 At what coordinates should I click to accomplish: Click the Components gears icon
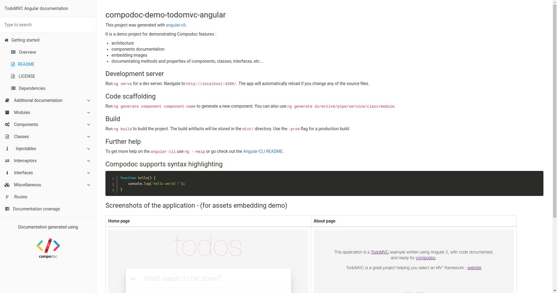click(x=7, y=124)
